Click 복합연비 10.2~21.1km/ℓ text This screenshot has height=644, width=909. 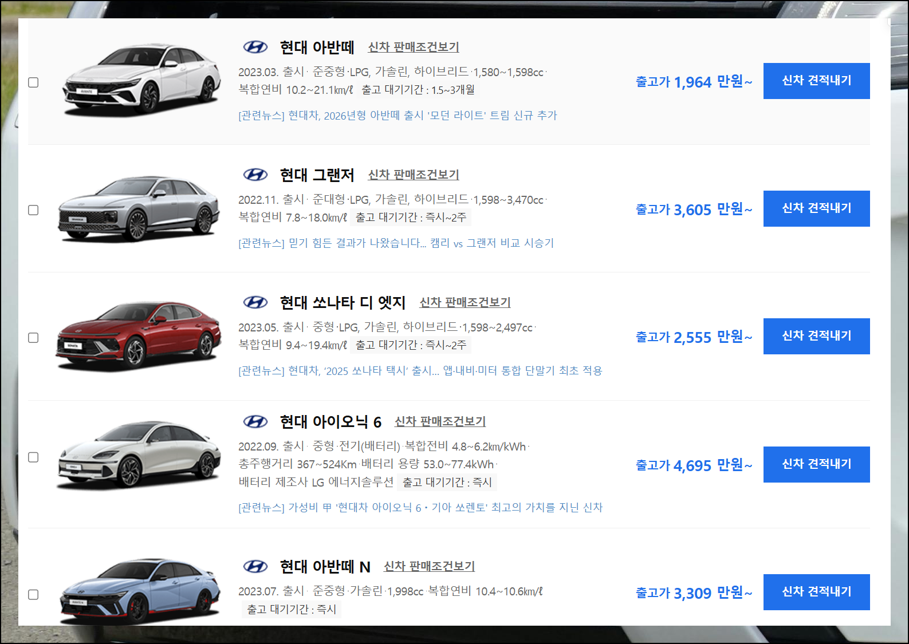(x=296, y=90)
